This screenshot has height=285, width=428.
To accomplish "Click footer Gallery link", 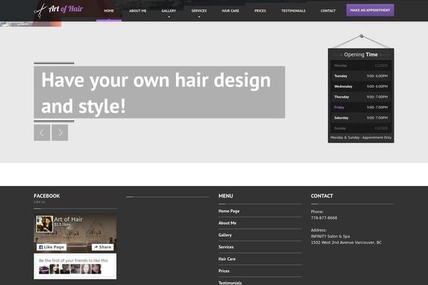I will pos(225,235).
